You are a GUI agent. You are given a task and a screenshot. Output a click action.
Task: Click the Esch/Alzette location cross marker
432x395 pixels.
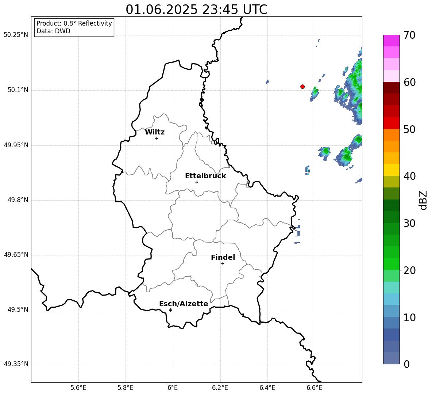click(x=170, y=310)
